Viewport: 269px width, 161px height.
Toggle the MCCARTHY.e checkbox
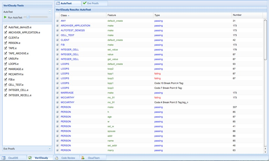[6, 74]
